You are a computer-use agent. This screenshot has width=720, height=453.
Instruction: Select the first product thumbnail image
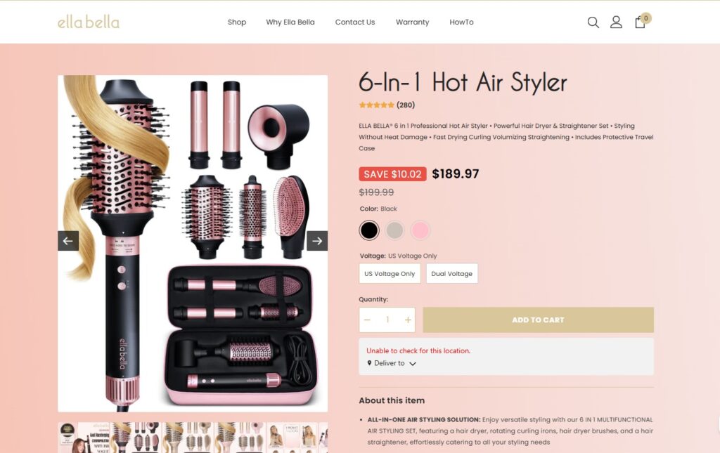point(84,438)
